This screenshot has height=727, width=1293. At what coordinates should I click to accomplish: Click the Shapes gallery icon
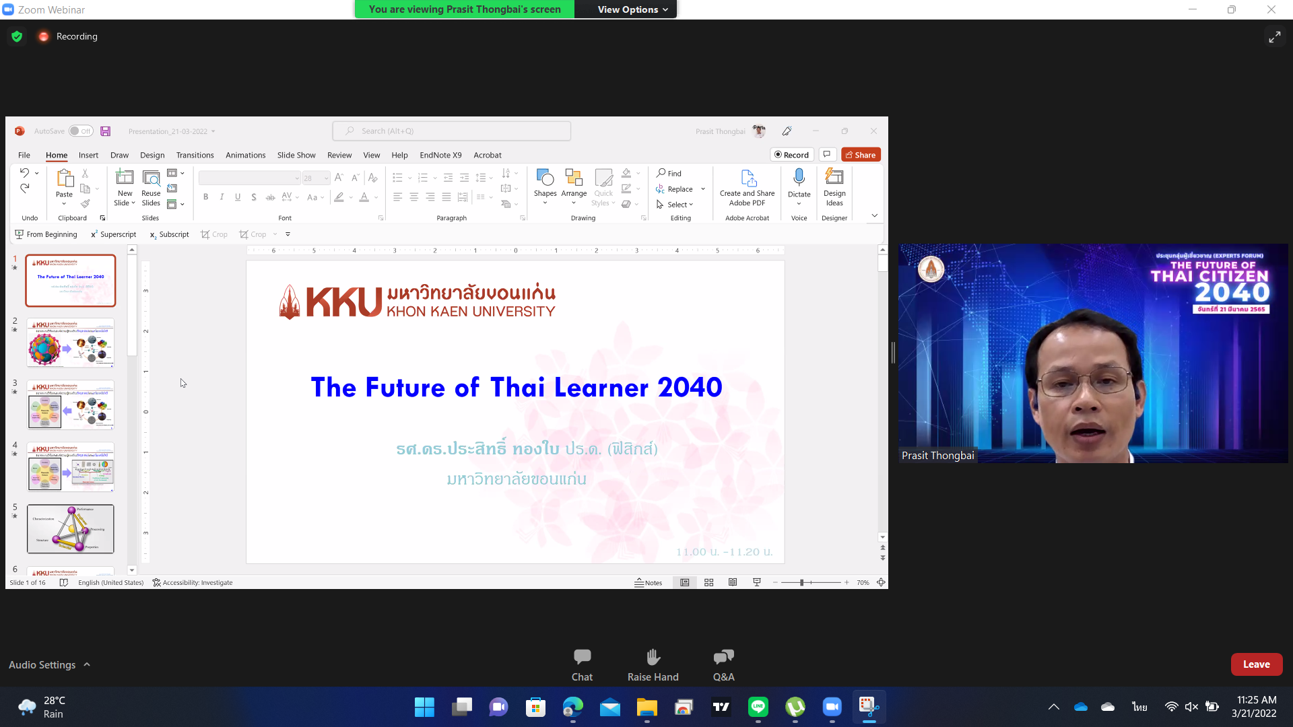(545, 178)
